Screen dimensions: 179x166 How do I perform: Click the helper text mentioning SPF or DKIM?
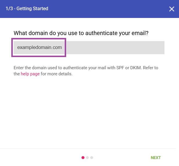click(x=86, y=68)
